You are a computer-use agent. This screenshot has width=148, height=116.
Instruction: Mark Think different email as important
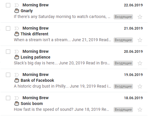[17, 28]
